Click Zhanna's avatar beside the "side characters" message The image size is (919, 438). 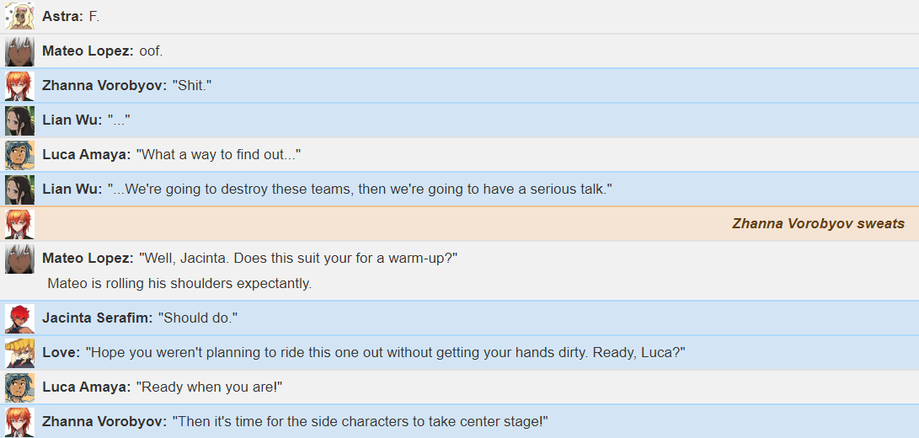coord(20,422)
